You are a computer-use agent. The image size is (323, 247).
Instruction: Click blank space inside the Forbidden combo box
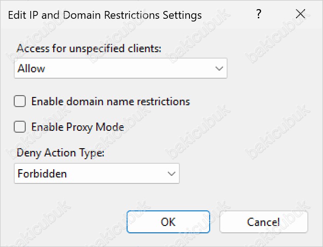click(117, 174)
